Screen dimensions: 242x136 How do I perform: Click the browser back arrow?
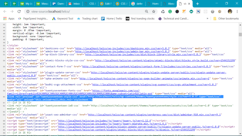coord(5,12)
